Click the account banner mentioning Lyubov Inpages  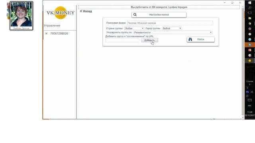tap(159, 7)
